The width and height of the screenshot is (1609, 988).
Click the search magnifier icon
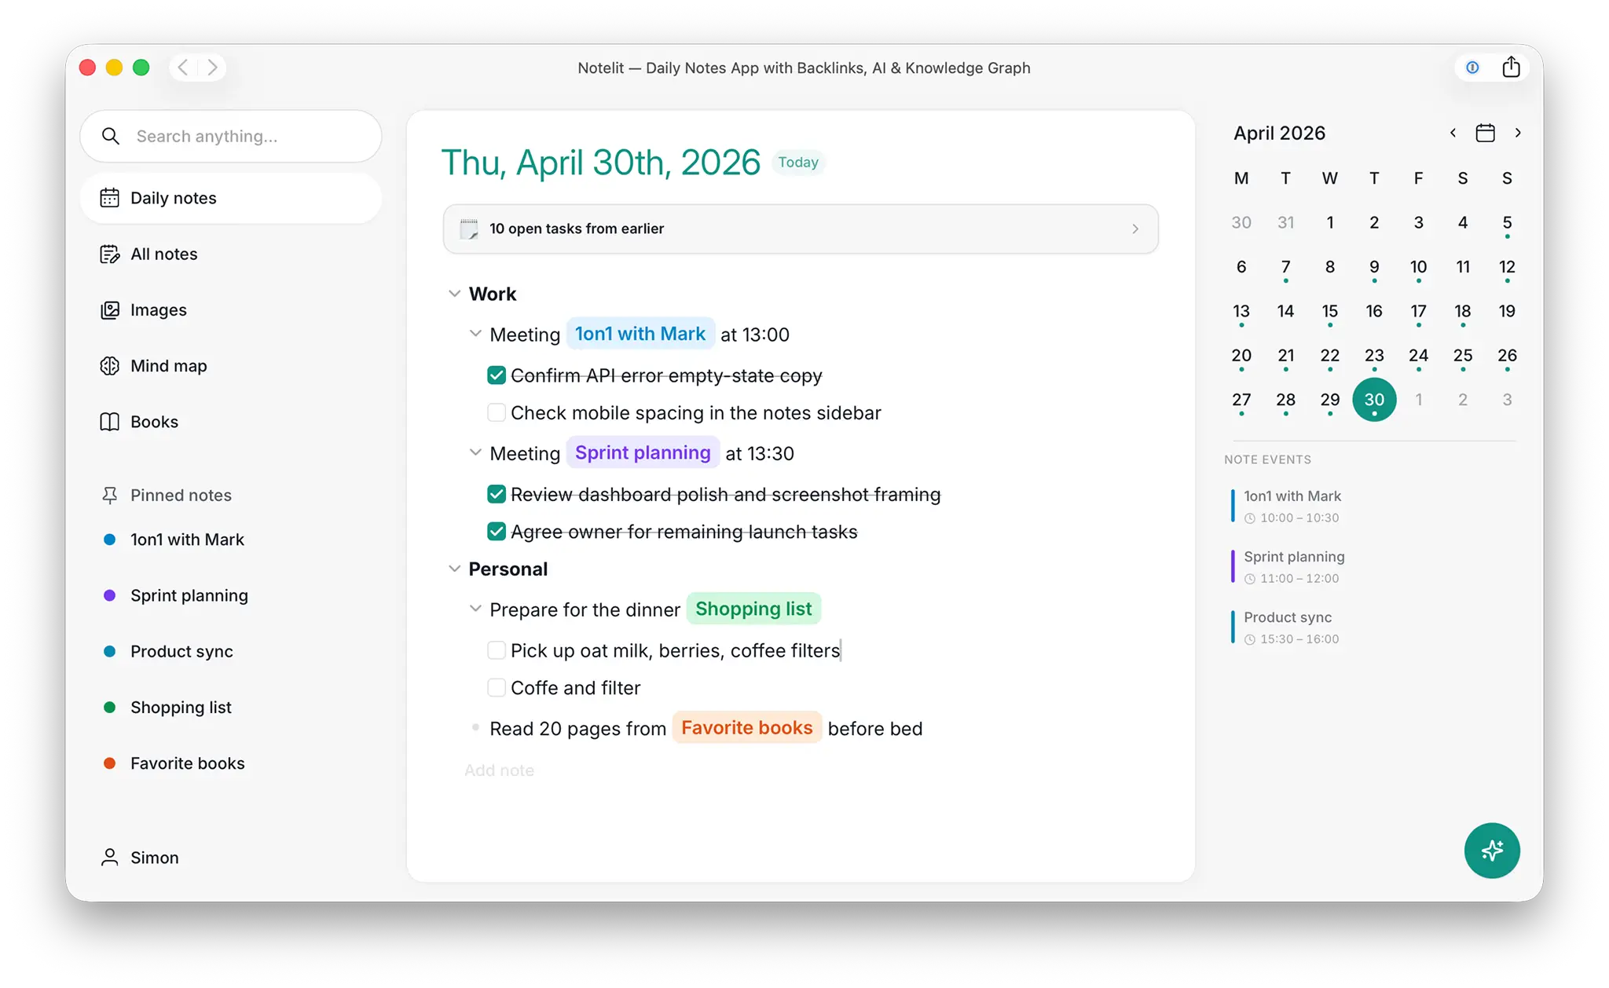coord(111,136)
